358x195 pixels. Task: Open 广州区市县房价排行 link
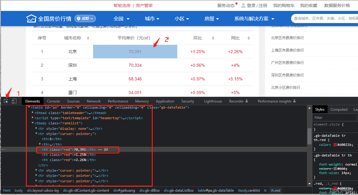(x=287, y=62)
